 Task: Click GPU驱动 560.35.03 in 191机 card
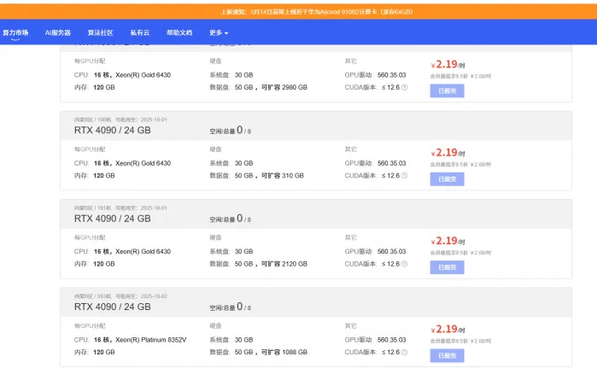[375, 252]
